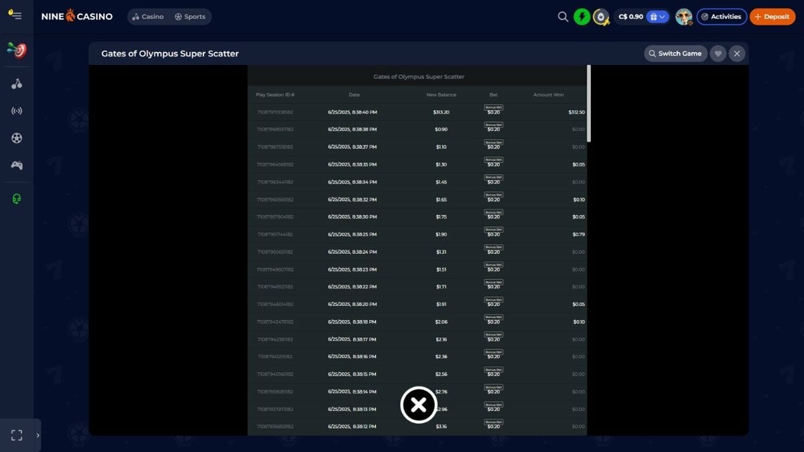Open the green headset support icon
Screen dimensions: 804x452
17,199
